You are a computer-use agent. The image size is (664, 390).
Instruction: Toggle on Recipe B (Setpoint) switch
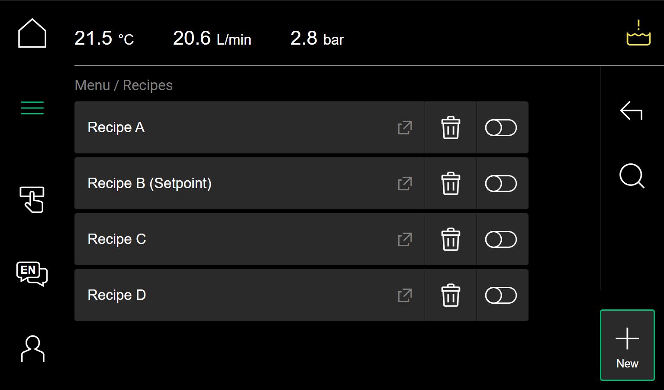[x=501, y=183]
